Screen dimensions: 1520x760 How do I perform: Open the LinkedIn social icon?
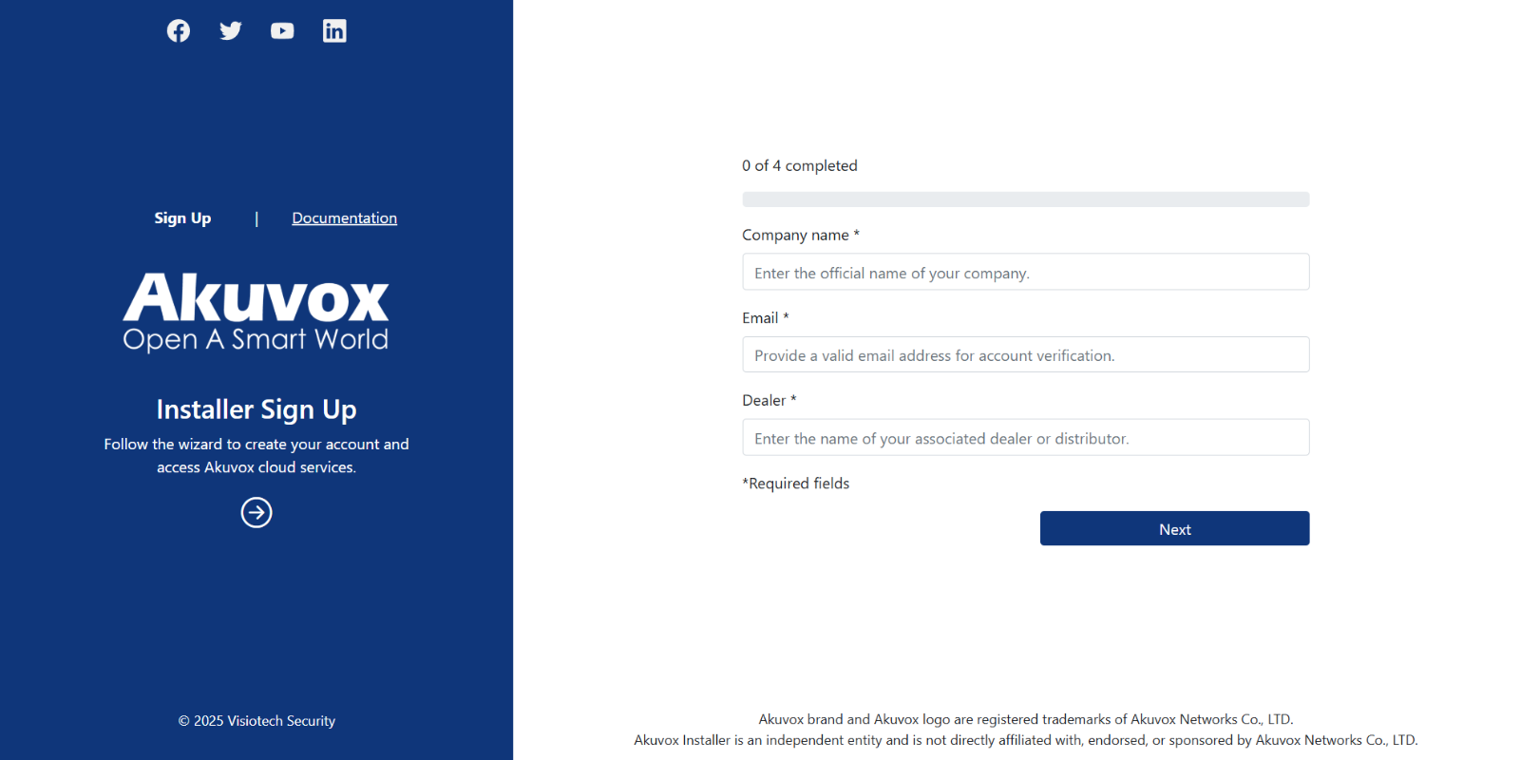[x=334, y=30]
